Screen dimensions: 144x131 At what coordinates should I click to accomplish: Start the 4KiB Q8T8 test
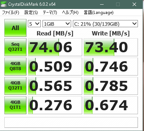click(15, 67)
